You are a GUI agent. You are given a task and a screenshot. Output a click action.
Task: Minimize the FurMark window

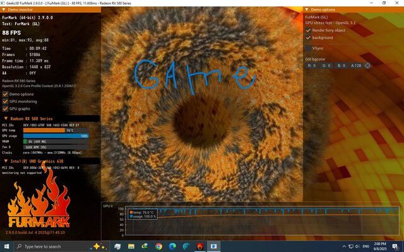pos(372,3)
